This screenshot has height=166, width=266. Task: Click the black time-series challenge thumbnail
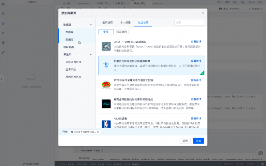pyautogui.click(x=106, y=104)
